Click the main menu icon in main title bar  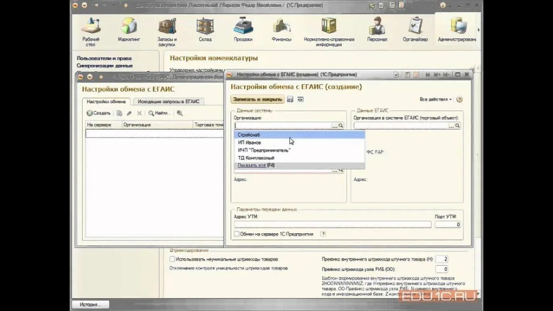tap(75, 6)
